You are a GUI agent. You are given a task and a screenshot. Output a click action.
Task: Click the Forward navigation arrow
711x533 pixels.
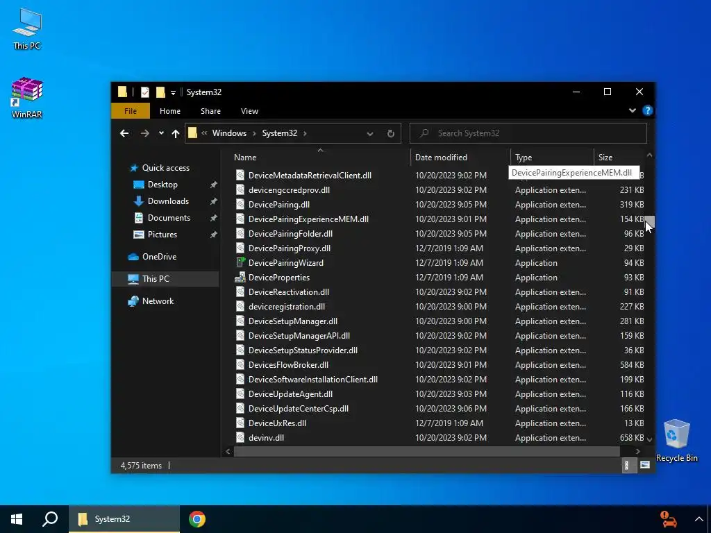tap(144, 133)
